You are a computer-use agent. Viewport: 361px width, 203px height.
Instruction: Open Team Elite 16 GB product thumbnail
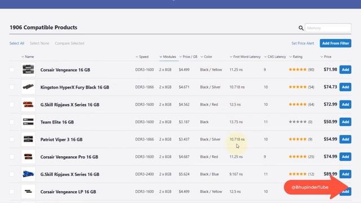(x=28, y=122)
